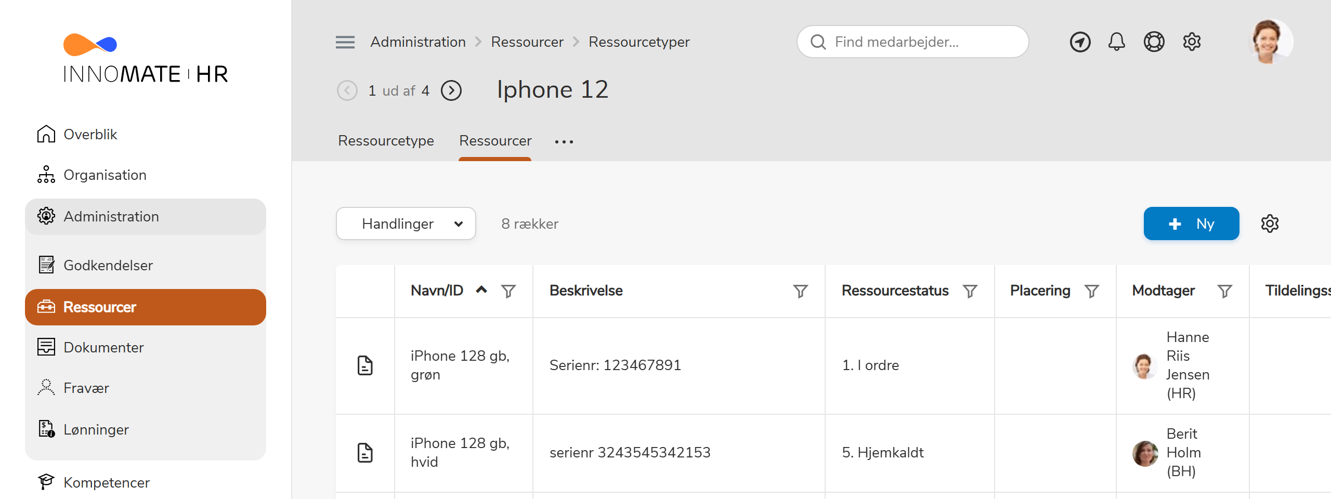Filter the Beskrivelse column

800,291
